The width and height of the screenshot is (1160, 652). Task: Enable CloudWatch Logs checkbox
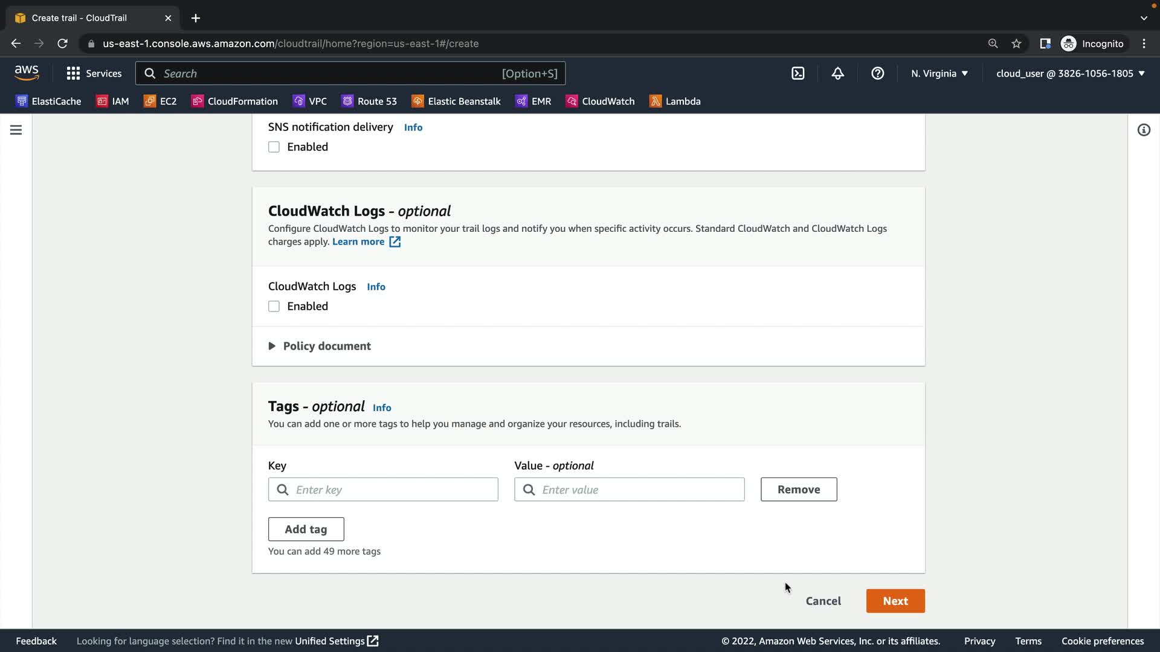274,307
